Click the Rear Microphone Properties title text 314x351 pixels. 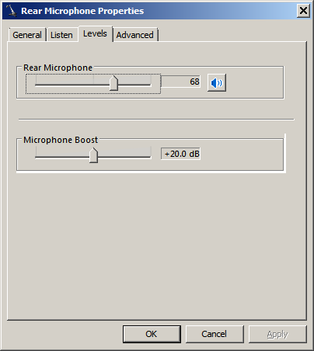[x=82, y=11]
